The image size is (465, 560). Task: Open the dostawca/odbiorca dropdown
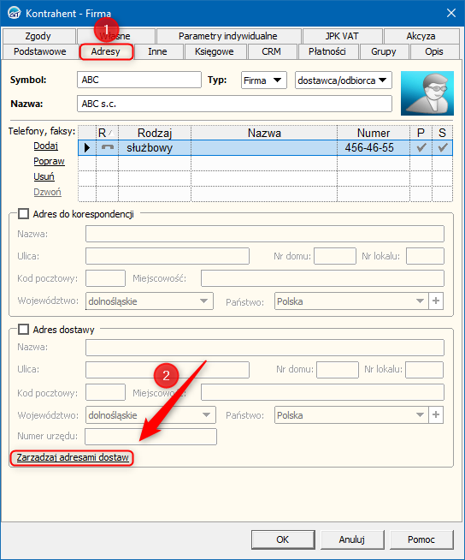(344, 80)
